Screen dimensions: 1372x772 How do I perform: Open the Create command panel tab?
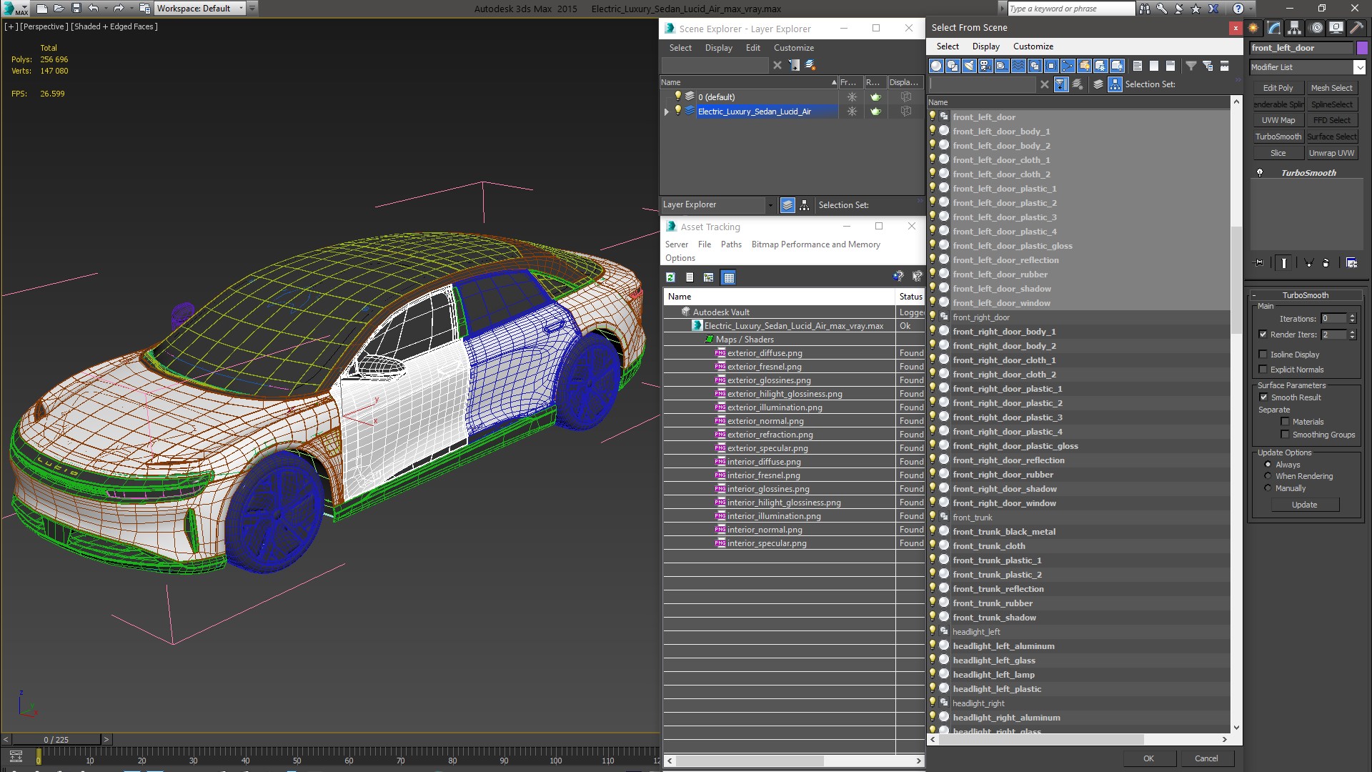1254,28
